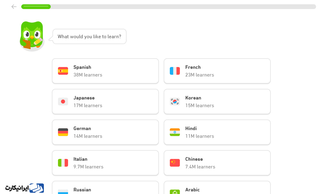Select the Japanese language card
Viewport: 325px width, 194px height.
pyautogui.click(x=105, y=102)
